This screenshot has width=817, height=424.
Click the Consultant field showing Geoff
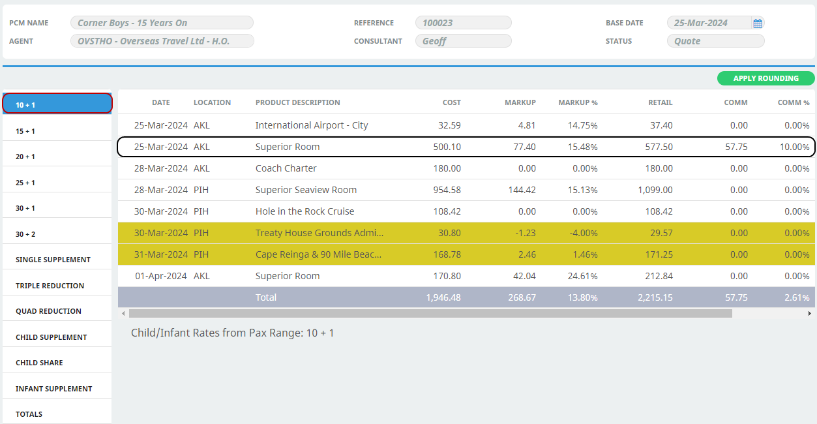click(463, 41)
